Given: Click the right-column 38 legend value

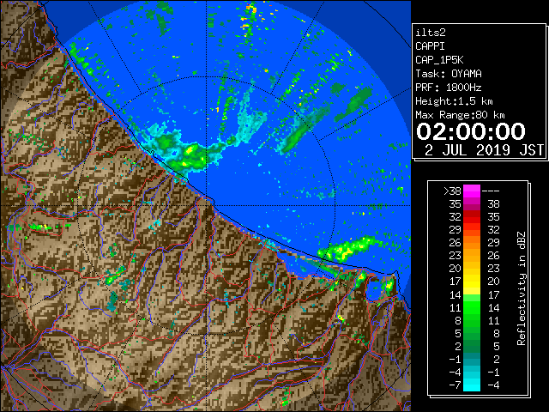Looking at the screenshot, I should [x=494, y=204].
